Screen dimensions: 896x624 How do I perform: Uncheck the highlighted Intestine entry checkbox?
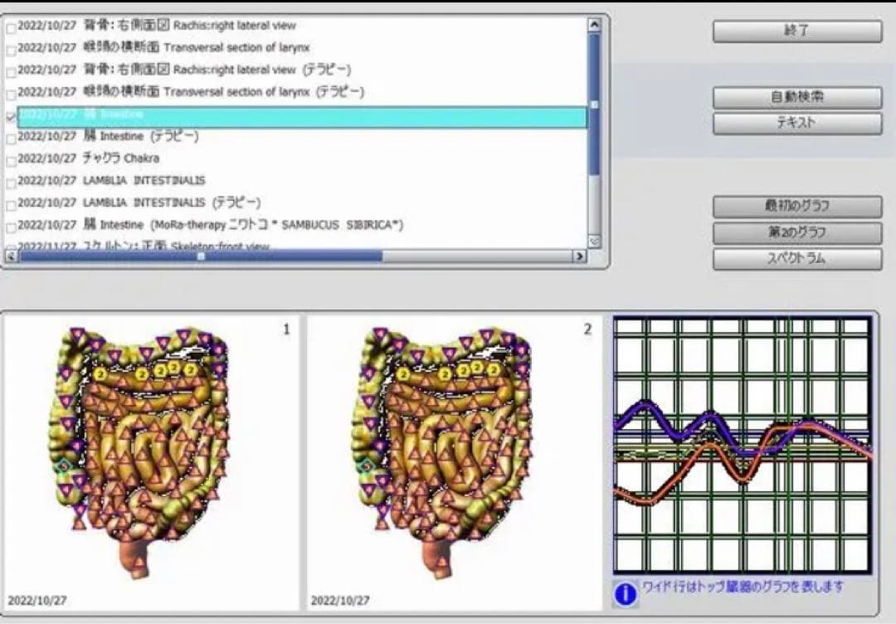11,117
